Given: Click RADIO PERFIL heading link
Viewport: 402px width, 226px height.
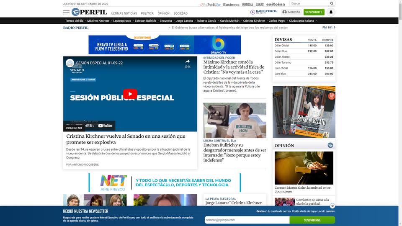Looking at the screenshot, I should [76, 28].
